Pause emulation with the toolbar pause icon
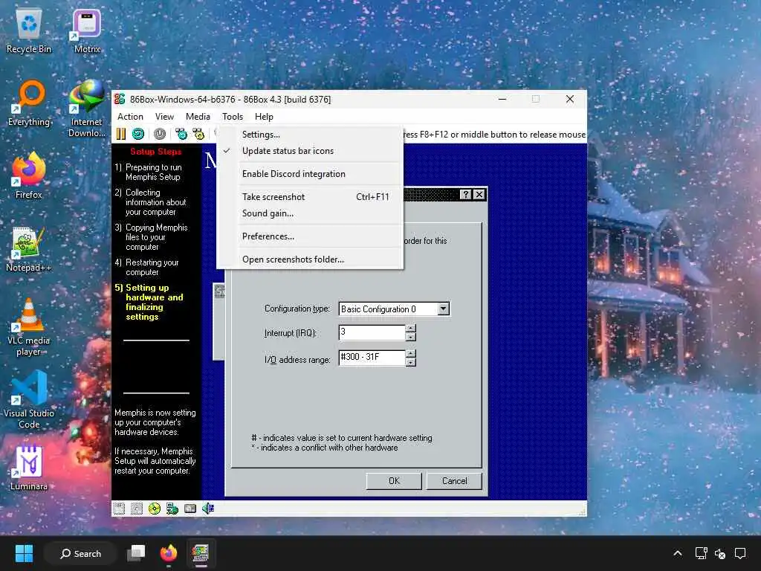761x571 pixels. tap(121, 134)
